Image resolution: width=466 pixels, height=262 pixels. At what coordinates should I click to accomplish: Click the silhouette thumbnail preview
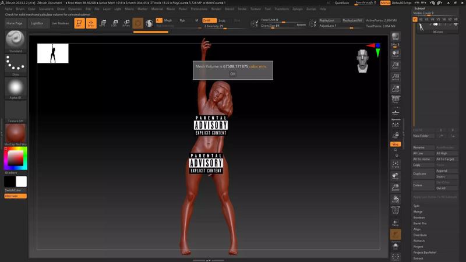(x=53, y=54)
